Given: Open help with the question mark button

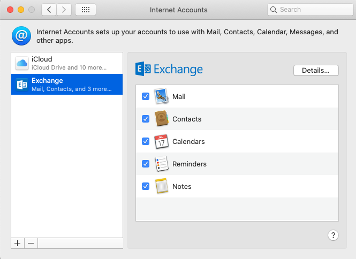Looking at the screenshot, I should [333, 235].
